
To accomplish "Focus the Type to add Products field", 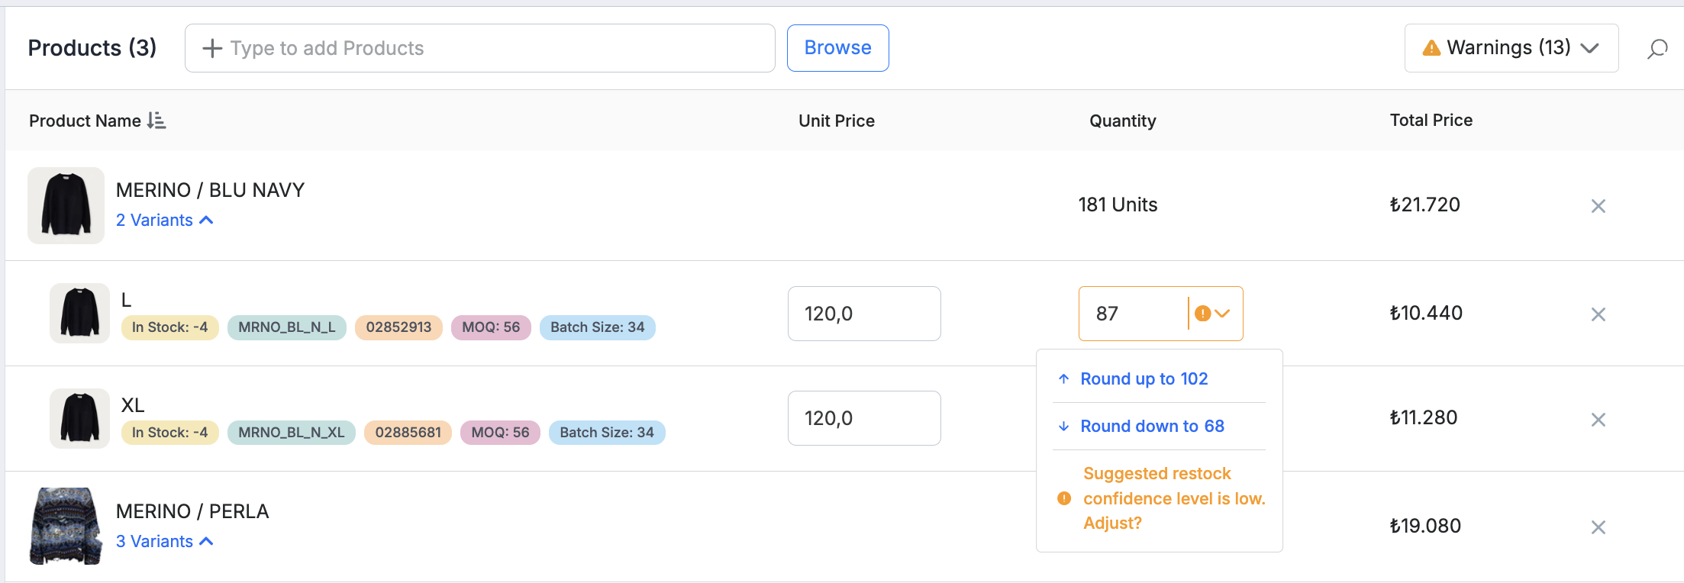I will [479, 48].
